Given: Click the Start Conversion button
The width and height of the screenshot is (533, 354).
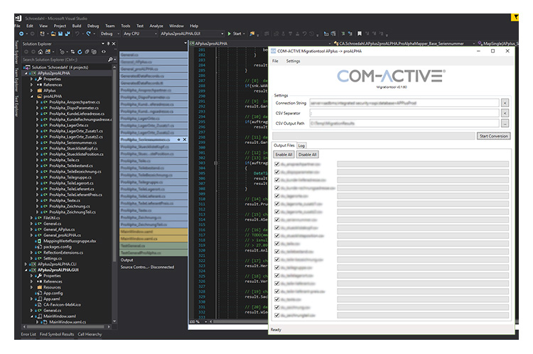Looking at the screenshot, I should point(494,135).
